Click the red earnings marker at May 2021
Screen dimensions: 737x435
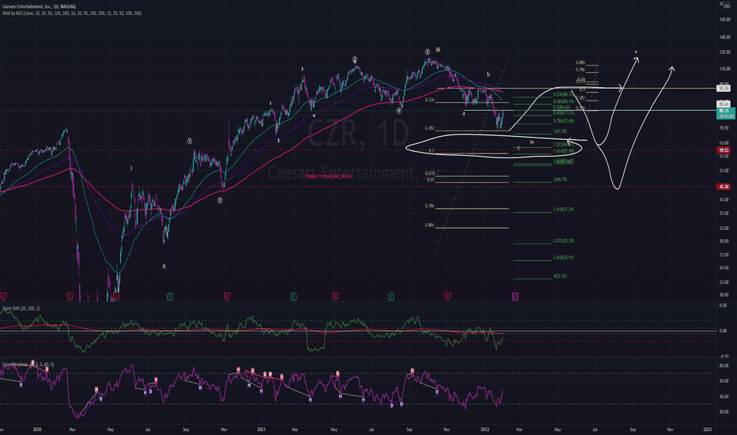(x=335, y=297)
